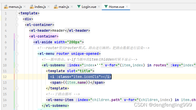Click the router attribute of el-menu

coord(63,54)
